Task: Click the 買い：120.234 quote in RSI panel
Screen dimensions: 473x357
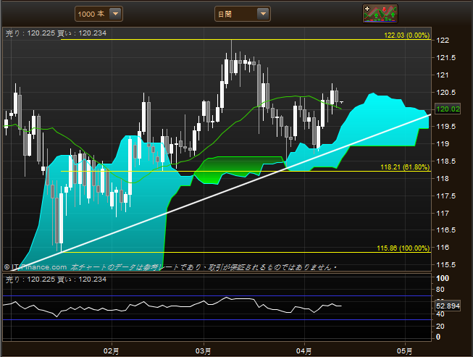Action: click(82, 280)
